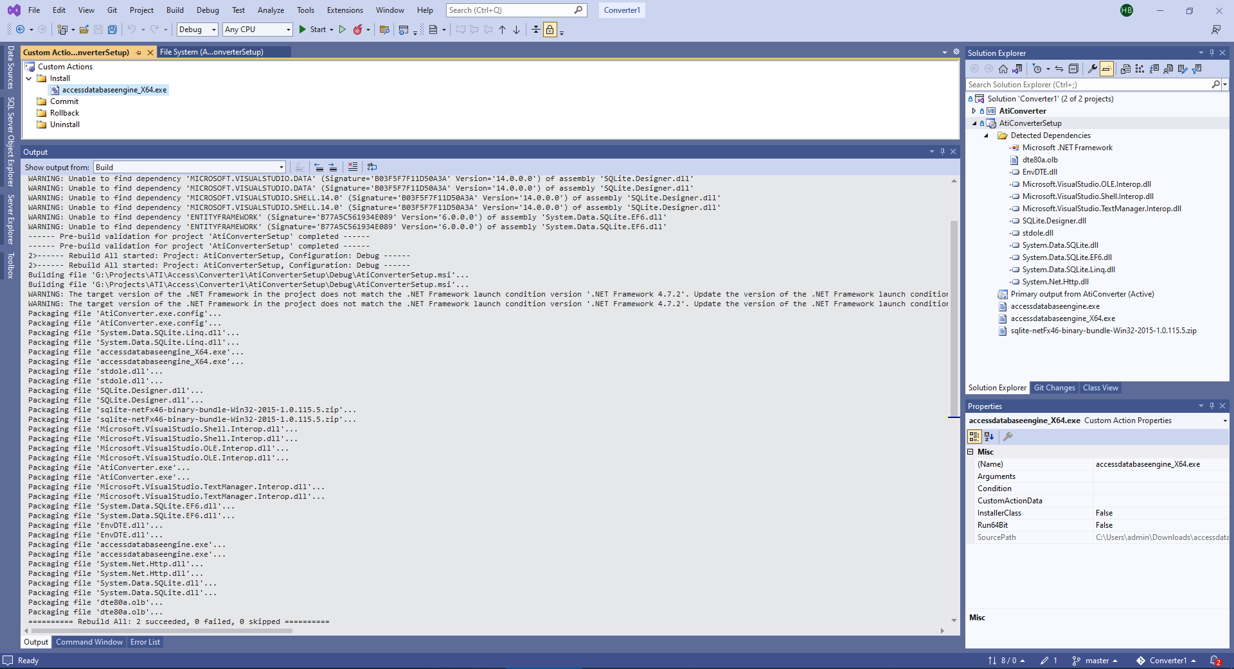Click the Home scope icon in Solution Explorer
This screenshot has width=1234, height=669.
pos(1003,69)
